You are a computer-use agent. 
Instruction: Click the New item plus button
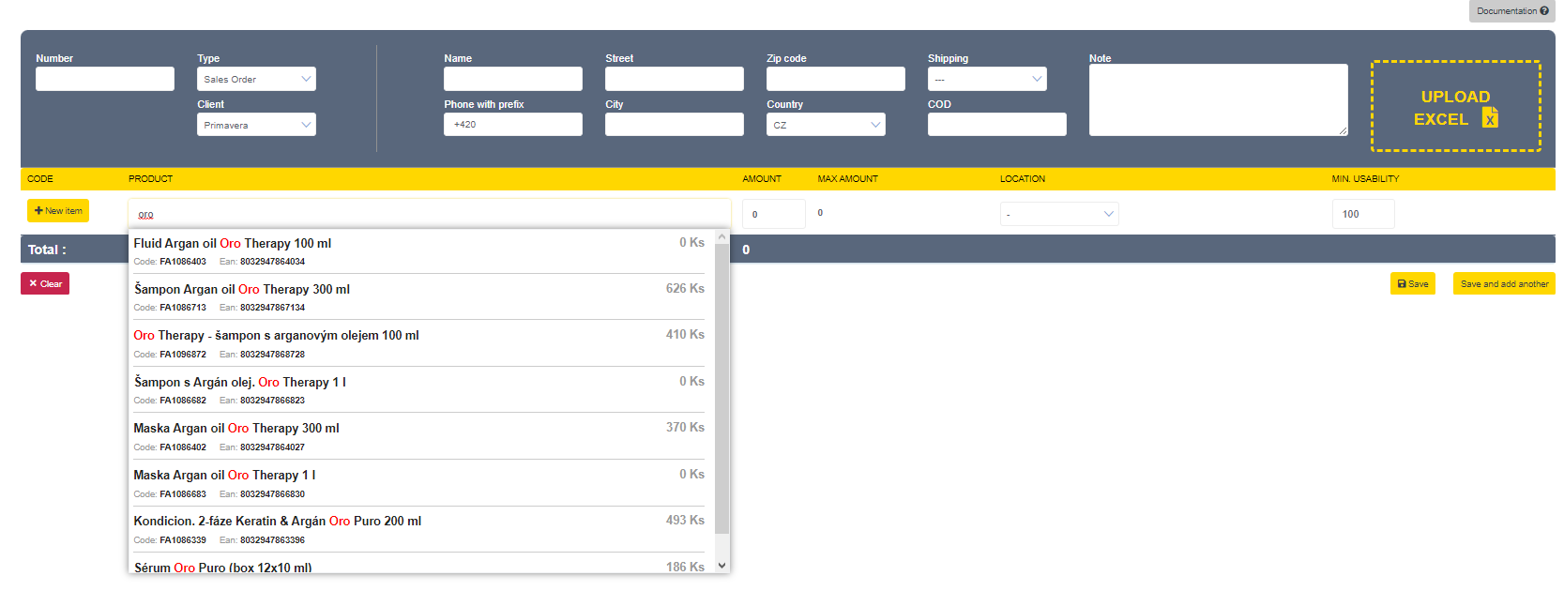click(x=58, y=211)
